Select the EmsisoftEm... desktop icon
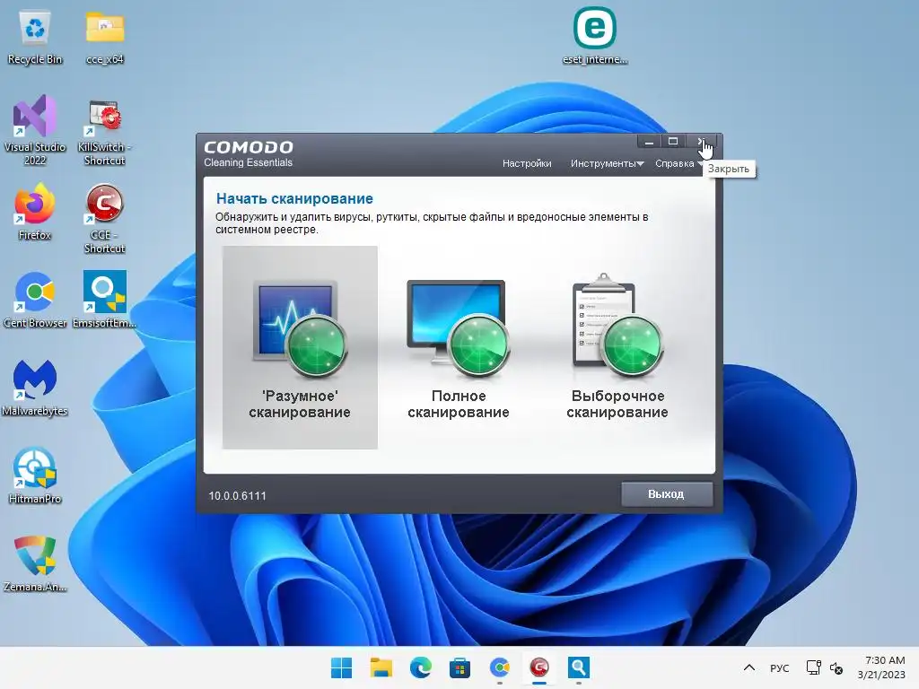Image resolution: width=919 pixels, height=689 pixels. pyautogui.click(x=105, y=300)
